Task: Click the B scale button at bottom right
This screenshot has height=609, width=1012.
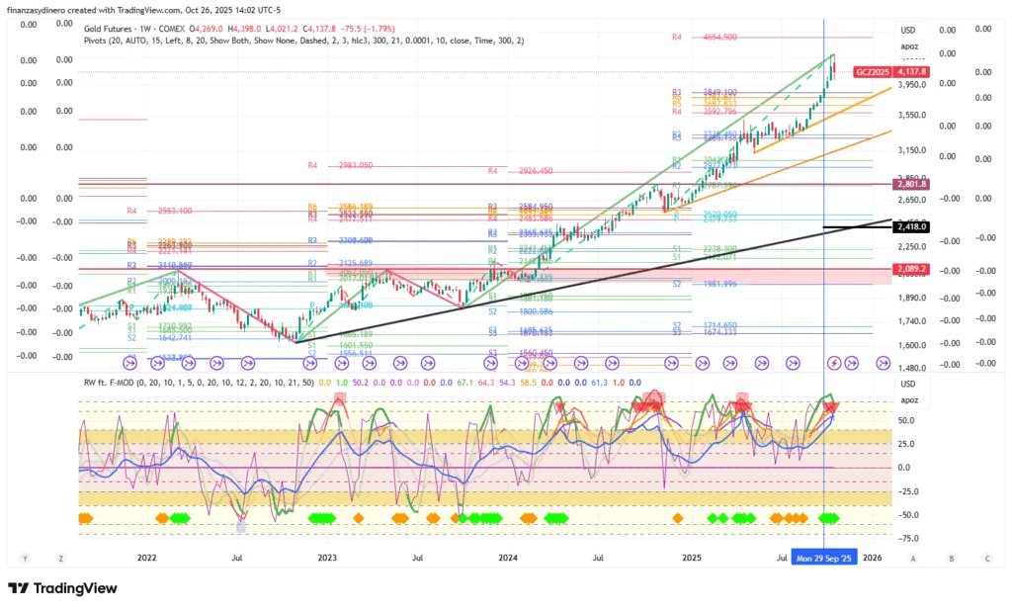Action: click(x=951, y=559)
